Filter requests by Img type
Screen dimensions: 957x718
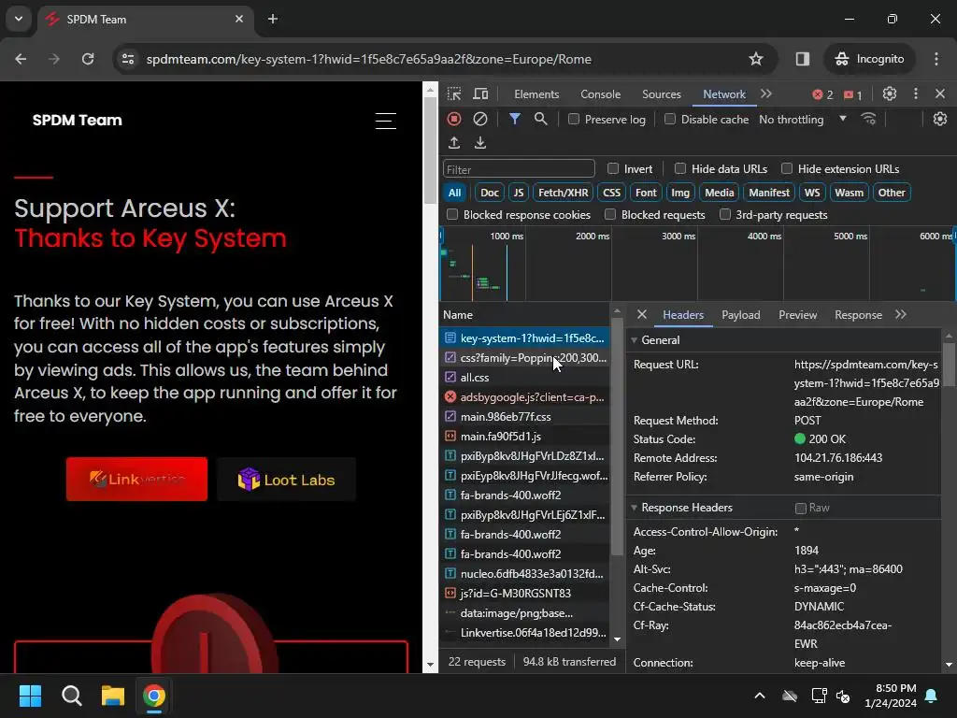[x=680, y=193]
